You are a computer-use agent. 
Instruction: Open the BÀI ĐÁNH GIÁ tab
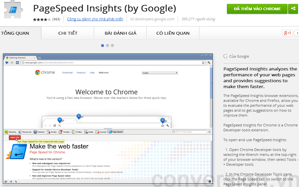[x=120, y=33]
